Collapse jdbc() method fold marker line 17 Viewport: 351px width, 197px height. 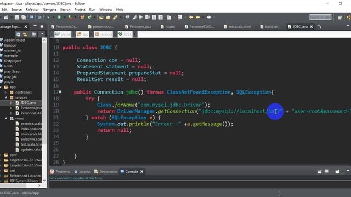(60, 92)
